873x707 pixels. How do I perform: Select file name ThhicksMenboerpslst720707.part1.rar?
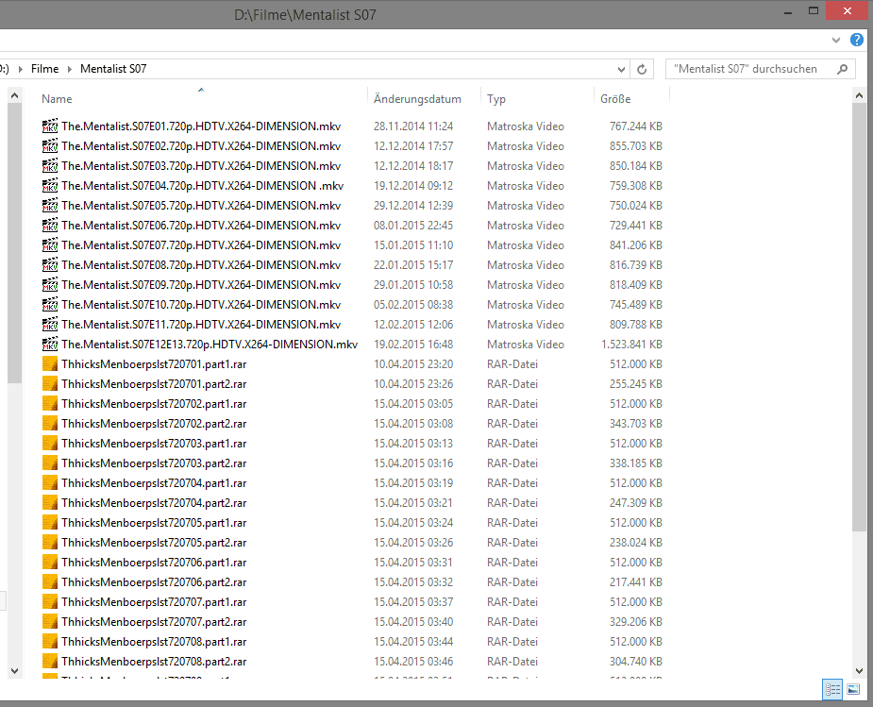pos(154,602)
